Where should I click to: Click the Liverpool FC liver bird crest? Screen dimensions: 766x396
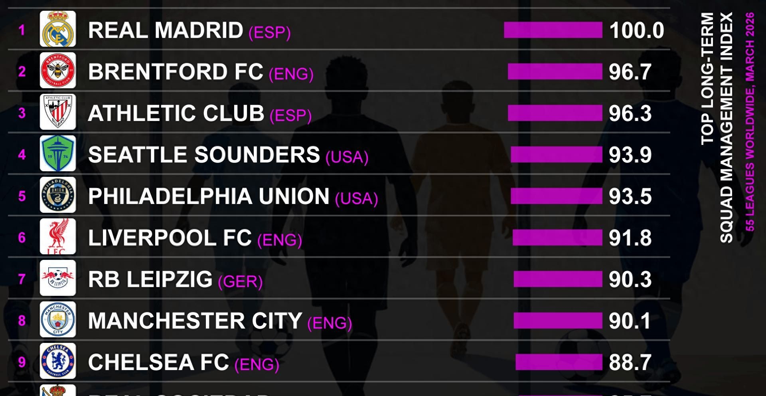[58, 237]
